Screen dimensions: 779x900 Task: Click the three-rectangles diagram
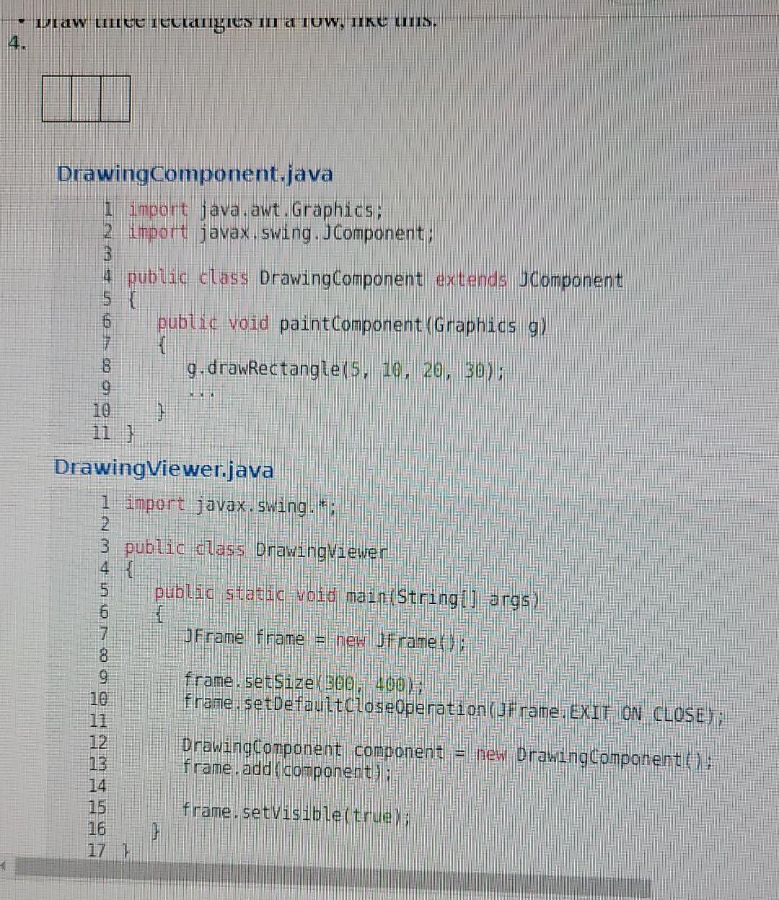[x=85, y=99]
